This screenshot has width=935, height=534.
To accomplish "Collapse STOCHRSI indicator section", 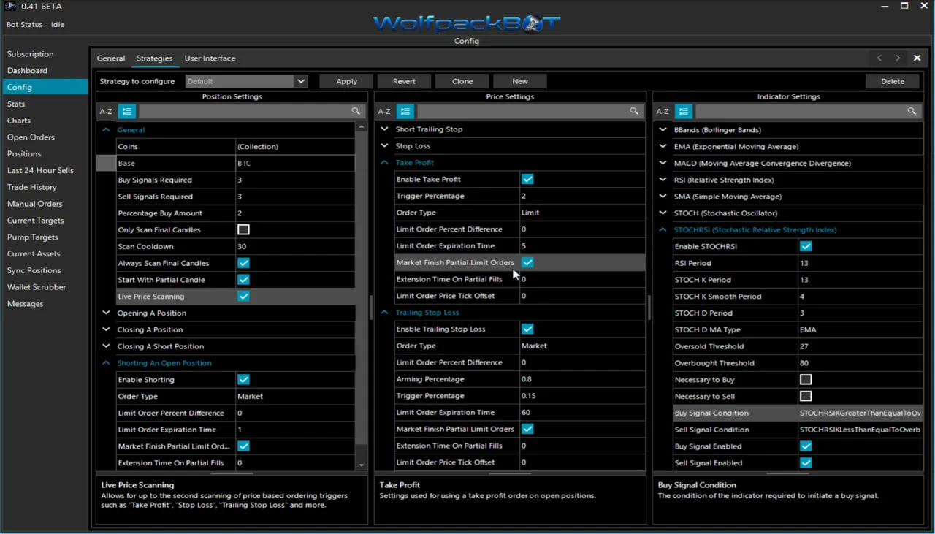I will point(663,229).
